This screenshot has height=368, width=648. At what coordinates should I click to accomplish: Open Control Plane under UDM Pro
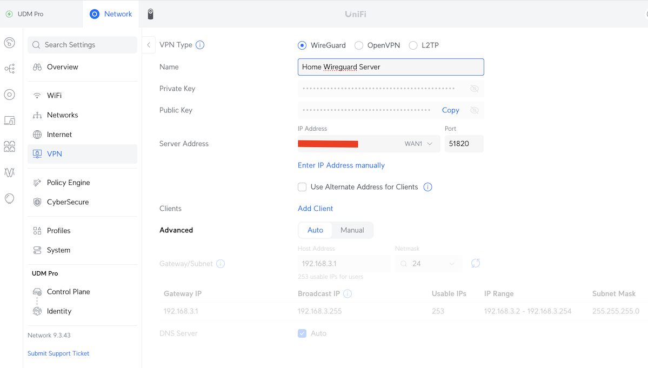click(82, 292)
